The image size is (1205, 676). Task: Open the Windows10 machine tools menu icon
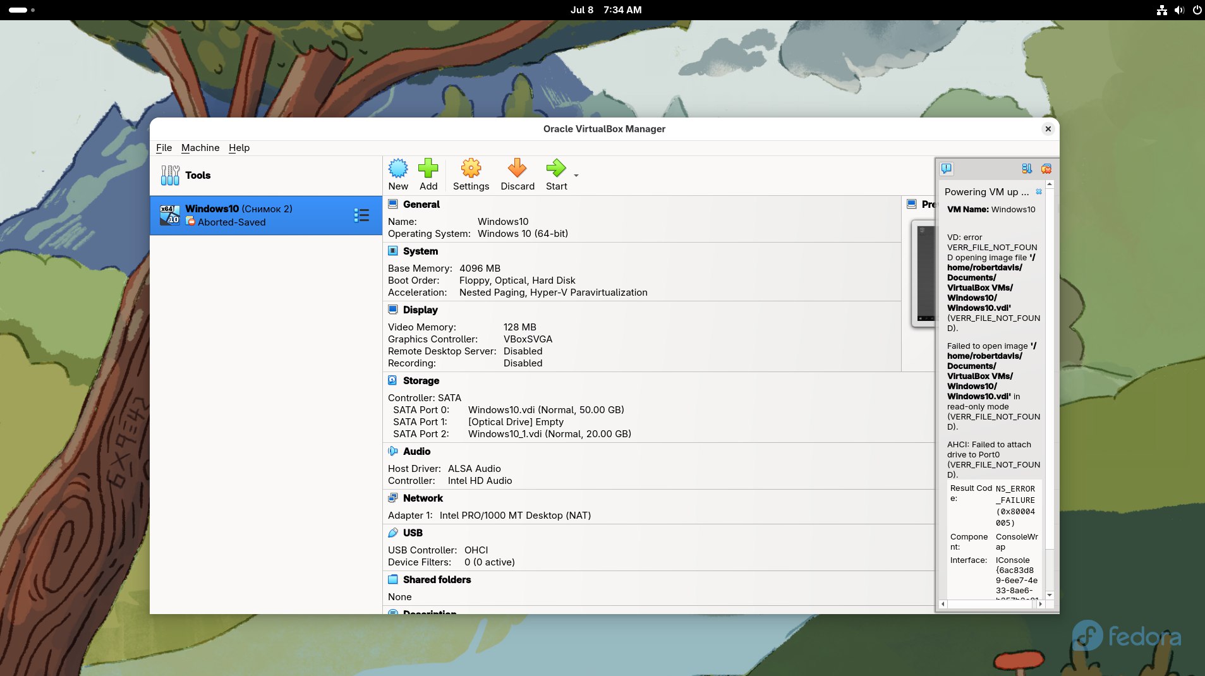click(361, 215)
